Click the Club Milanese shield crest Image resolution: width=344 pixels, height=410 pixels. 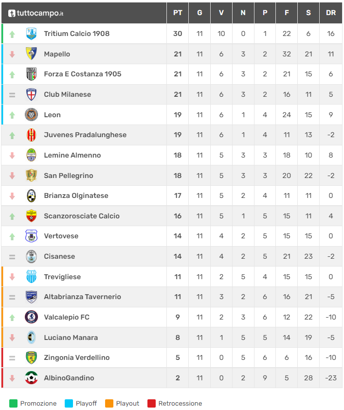(x=31, y=94)
